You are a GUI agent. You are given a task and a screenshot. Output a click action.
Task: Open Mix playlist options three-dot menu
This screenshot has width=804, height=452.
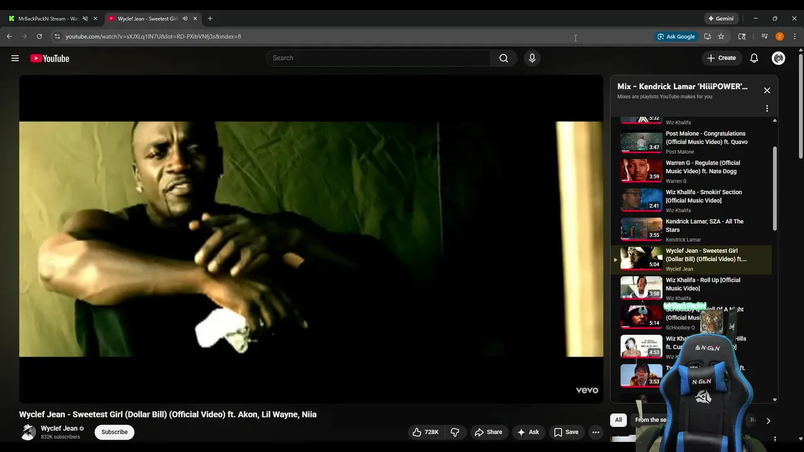[x=767, y=109]
